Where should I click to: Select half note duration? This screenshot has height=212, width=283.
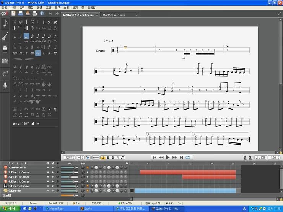21,36
